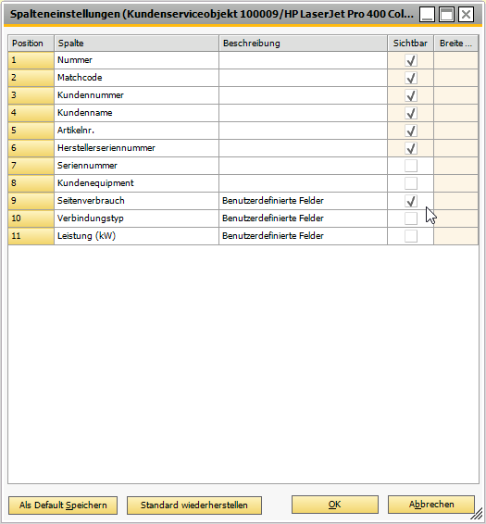Enable Sichtbar for Leistung (kW) row
The width and height of the screenshot is (486, 524).
(411, 236)
